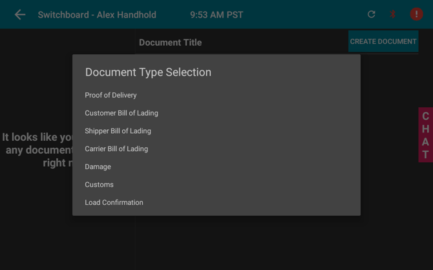Viewport: 433px width, 270px height.
Task: Click the no-documents message on left
Action: (36, 150)
